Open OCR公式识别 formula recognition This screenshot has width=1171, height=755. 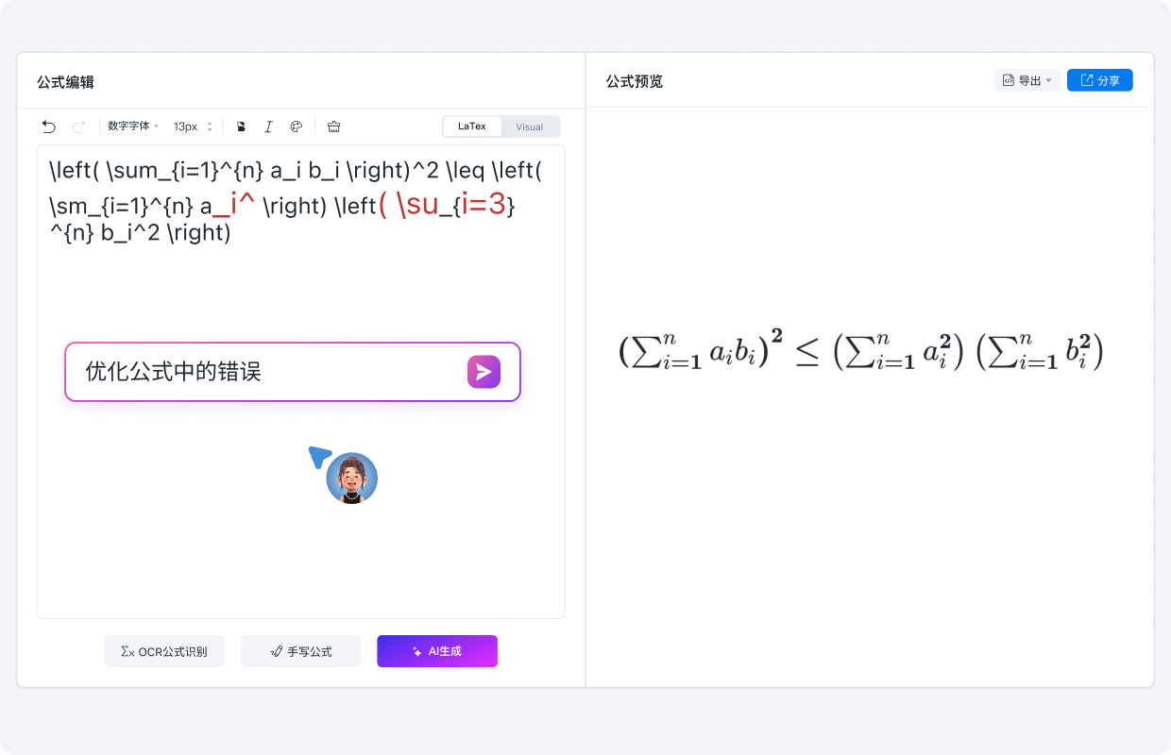tap(164, 651)
